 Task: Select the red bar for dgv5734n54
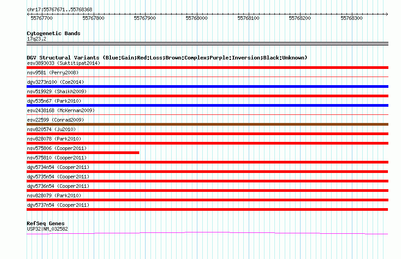[207, 172]
